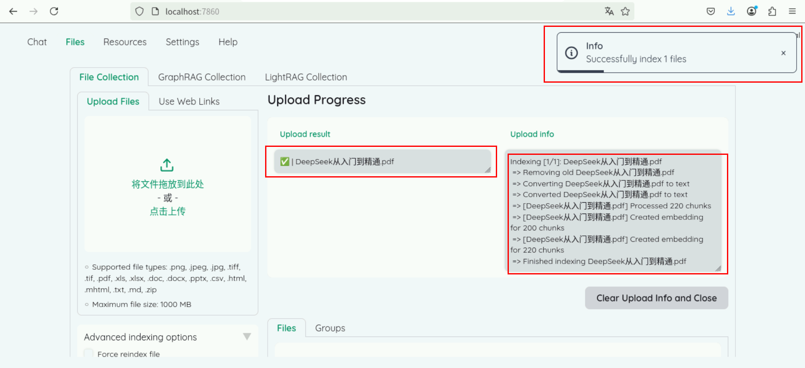Click the notification timeout progress bar
The height and width of the screenshot is (368, 805).
click(x=581, y=71)
